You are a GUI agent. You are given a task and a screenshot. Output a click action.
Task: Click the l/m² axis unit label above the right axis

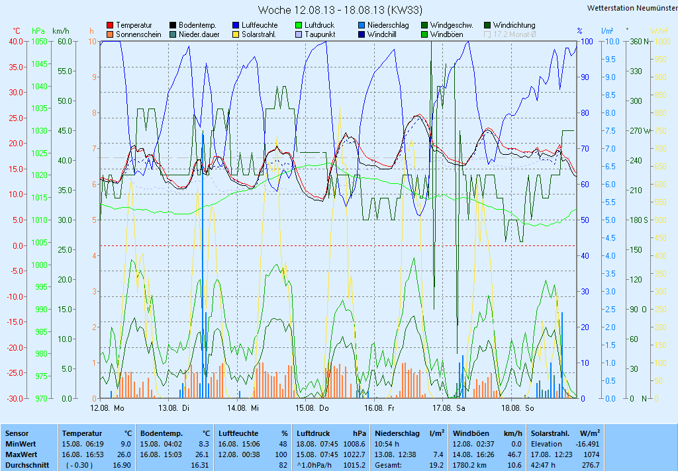pos(607,30)
